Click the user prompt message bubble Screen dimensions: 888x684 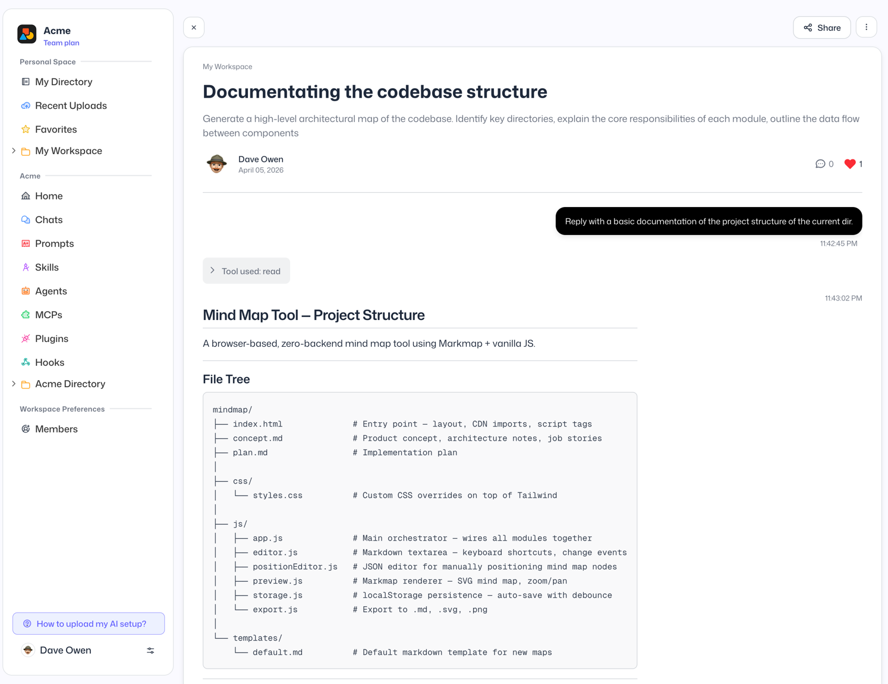coord(709,221)
